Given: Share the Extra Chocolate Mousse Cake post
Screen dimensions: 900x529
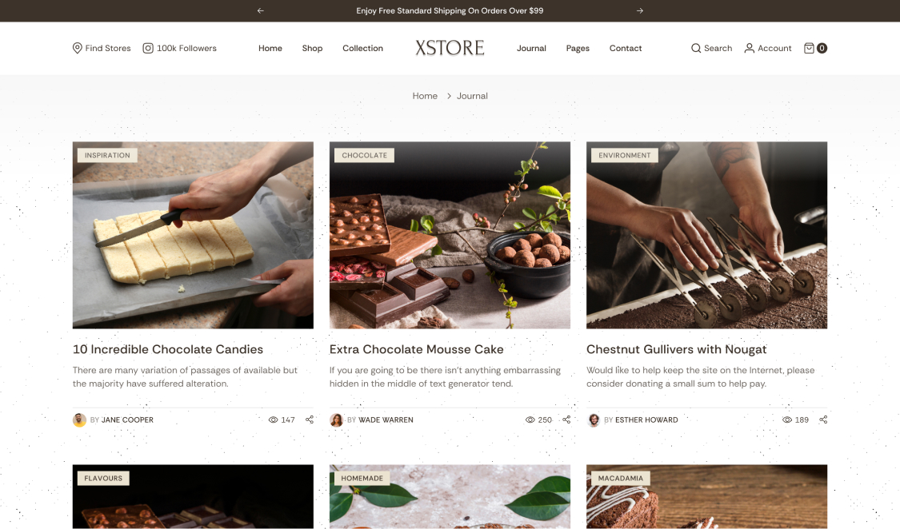Looking at the screenshot, I should tap(566, 420).
